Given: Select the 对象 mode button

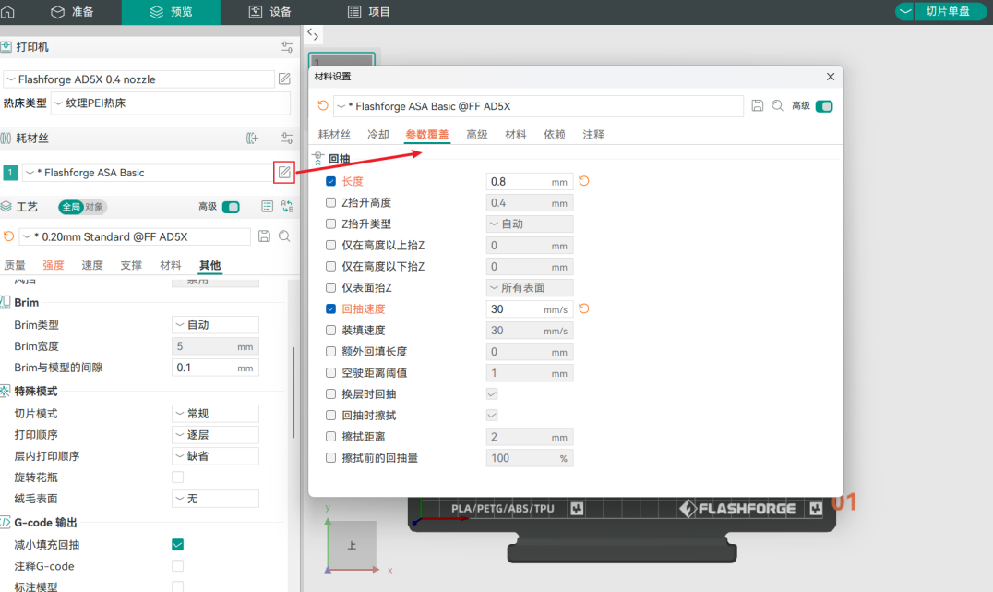Looking at the screenshot, I should (95, 207).
